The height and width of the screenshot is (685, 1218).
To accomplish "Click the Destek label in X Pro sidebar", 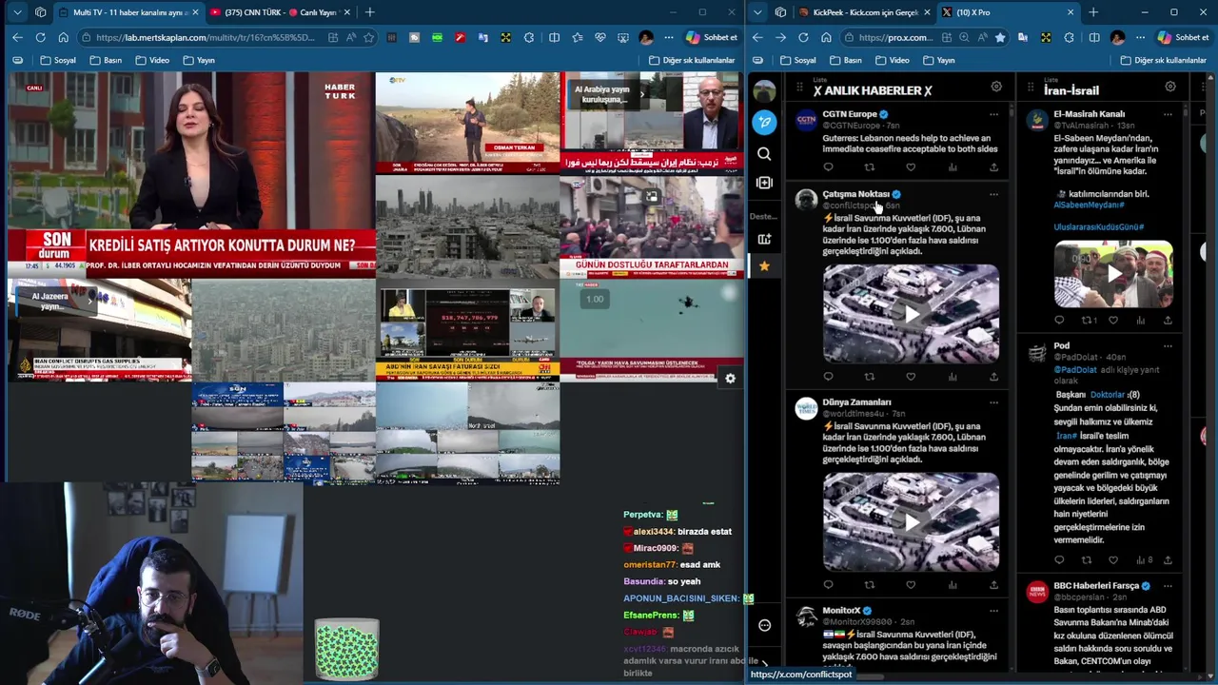I will pos(763,216).
